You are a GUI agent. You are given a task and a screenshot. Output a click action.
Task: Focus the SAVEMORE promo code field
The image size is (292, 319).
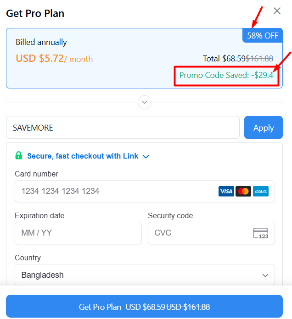click(x=123, y=127)
